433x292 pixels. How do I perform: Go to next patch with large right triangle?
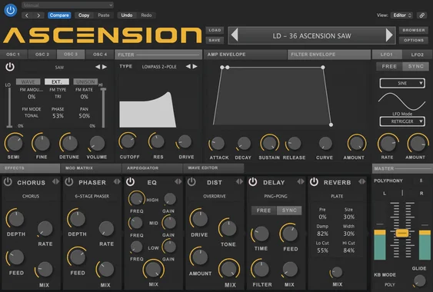click(389, 35)
